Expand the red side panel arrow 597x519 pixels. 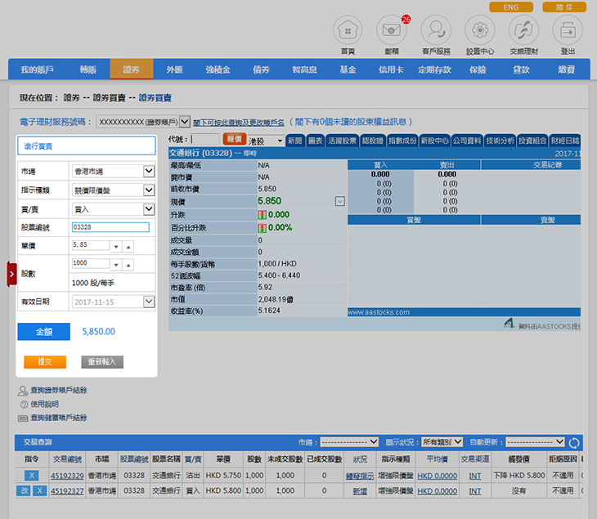tap(11, 275)
